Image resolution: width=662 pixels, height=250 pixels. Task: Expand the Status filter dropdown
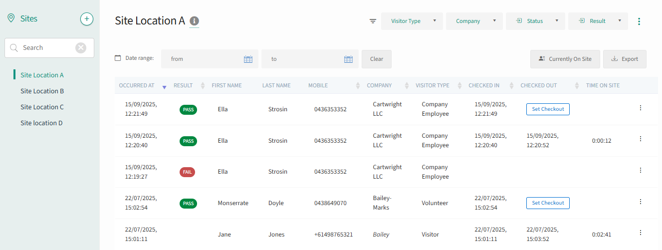click(535, 21)
